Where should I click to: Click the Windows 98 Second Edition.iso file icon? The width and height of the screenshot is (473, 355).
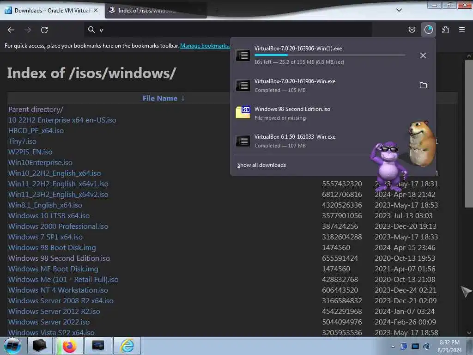[243, 113]
